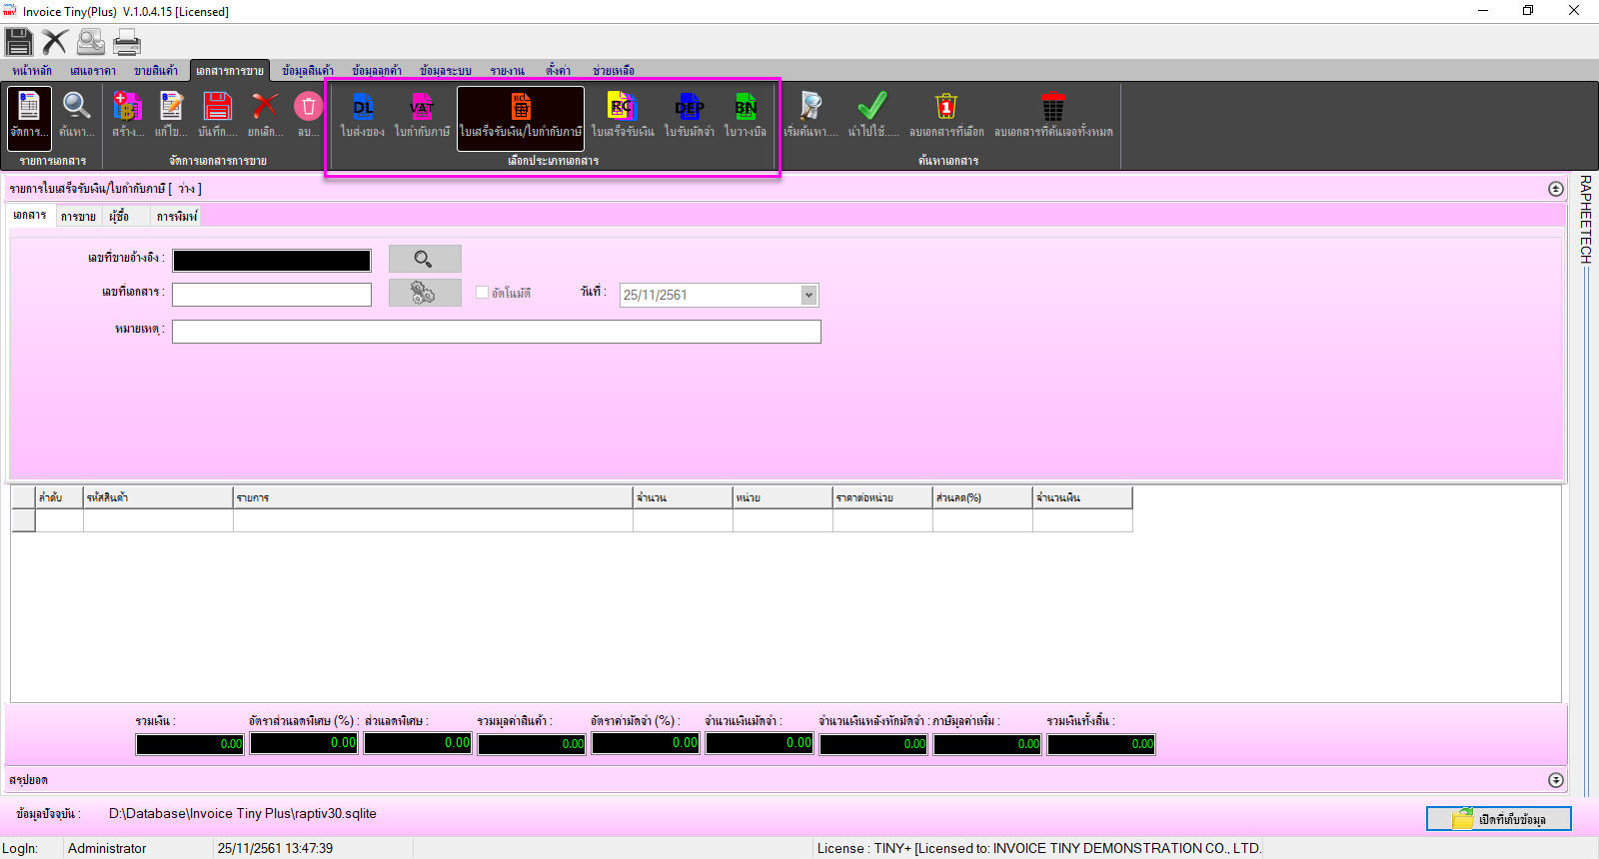The width and height of the screenshot is (1599, 859).
Task: Click the magnifier button beside reference number
Action: click(x=425, y=259)
